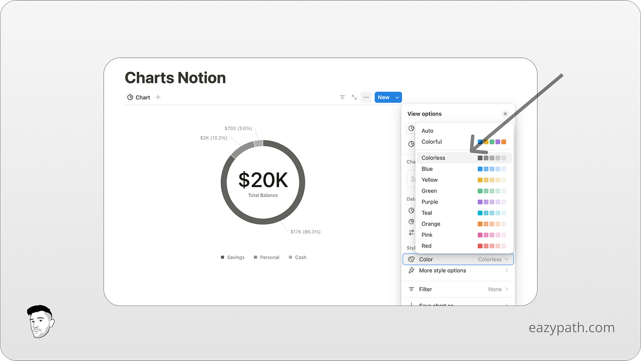Open the Colorless dropdown on the Color row
641x361 pixels.
493,259
